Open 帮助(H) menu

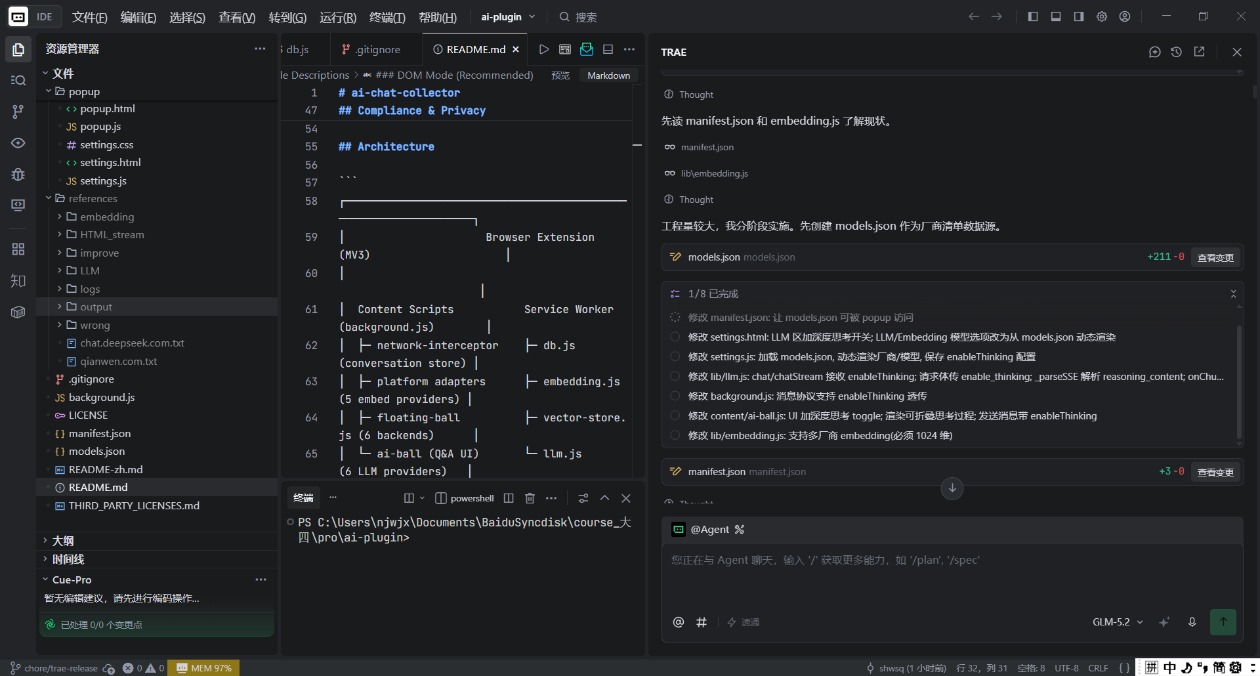click(x=437, y=17)
